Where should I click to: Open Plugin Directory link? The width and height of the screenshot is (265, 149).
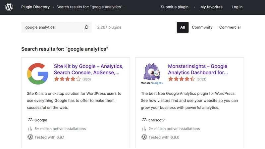click(x=35, y=7)
